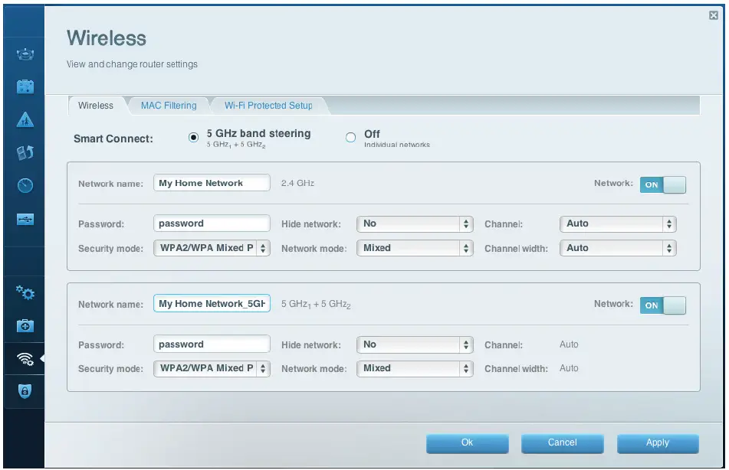Click the '2.4 GHz' band label
This screenshot has height=470, width=729.
point(297,183)
